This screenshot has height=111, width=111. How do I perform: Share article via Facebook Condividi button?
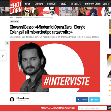click(82, 100)
